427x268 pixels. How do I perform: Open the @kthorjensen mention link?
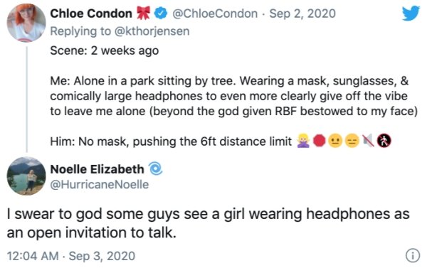[x=152, y=31]
